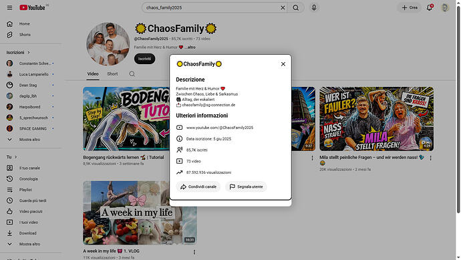Open Il tuo canale
461x260 pixels.
tap(31, 168)
